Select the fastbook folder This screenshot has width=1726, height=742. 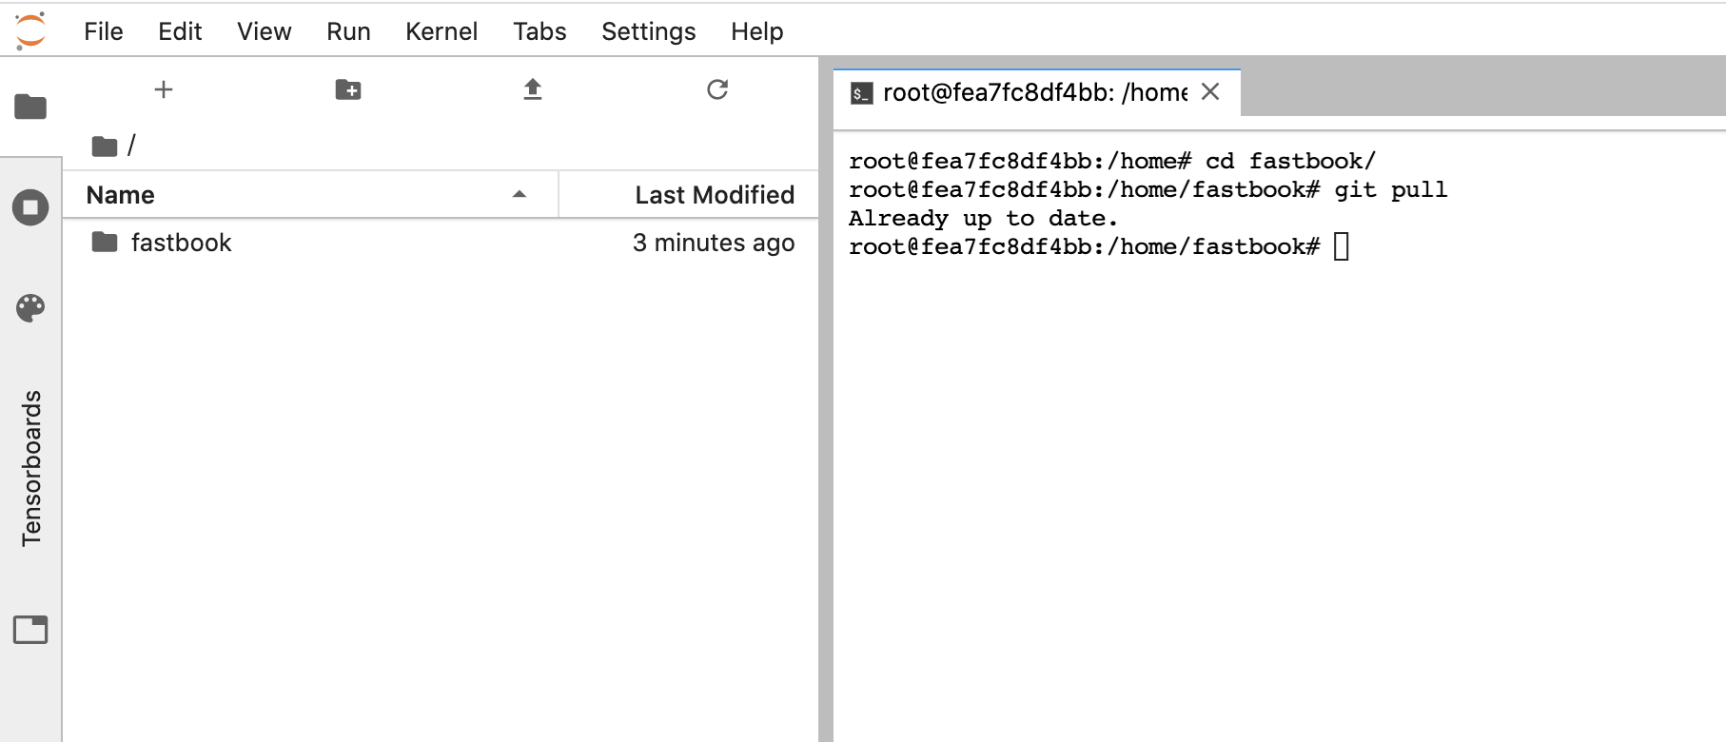181,243
